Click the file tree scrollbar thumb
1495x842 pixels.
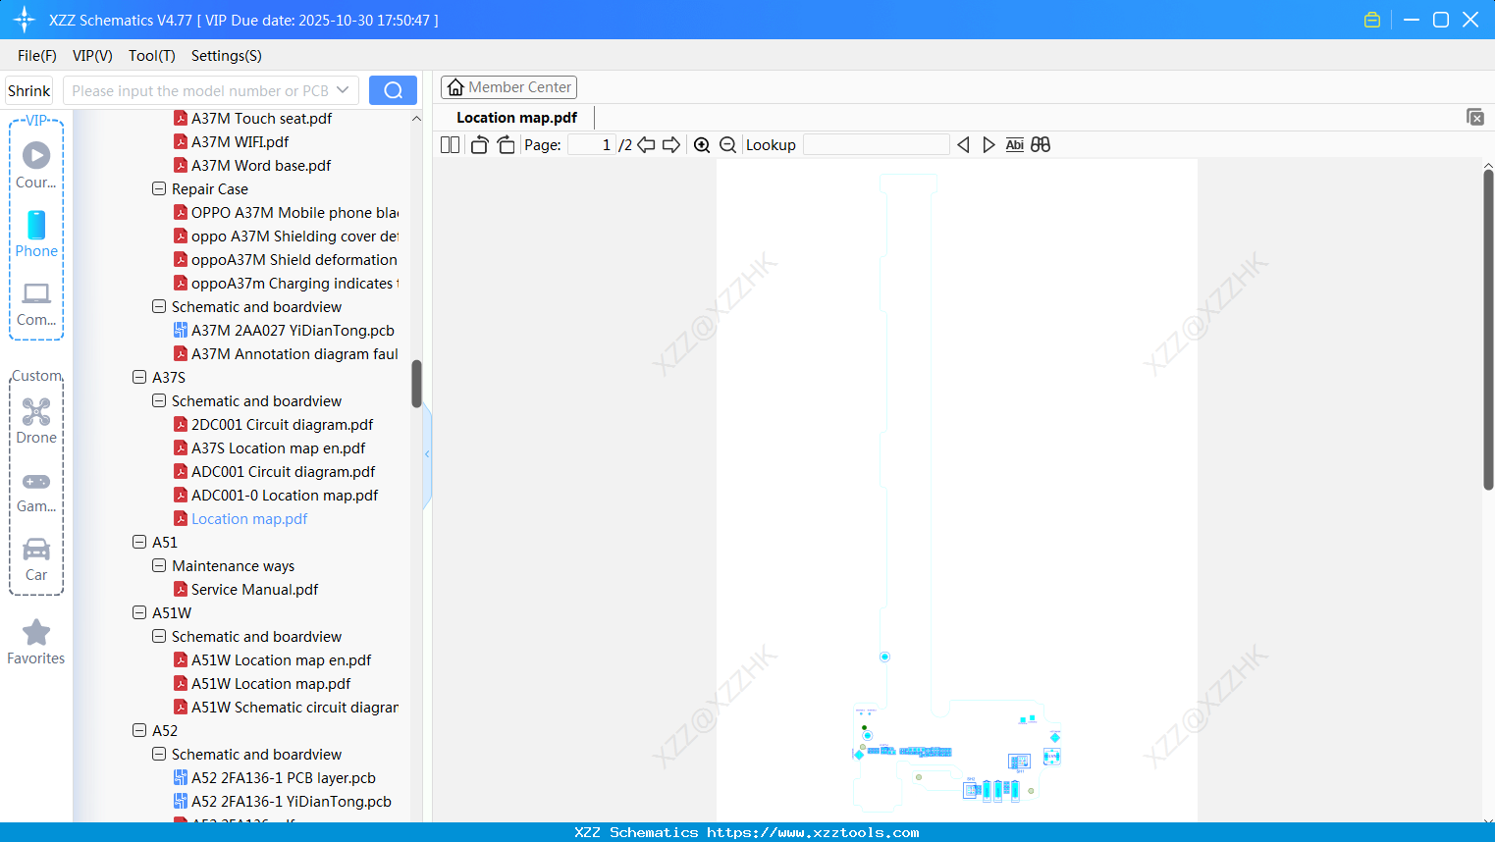[x=416, y=384]
